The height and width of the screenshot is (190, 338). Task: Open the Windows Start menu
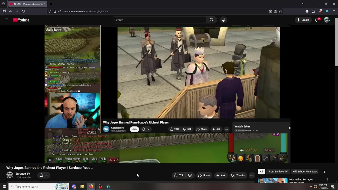(x=4, y=187)
